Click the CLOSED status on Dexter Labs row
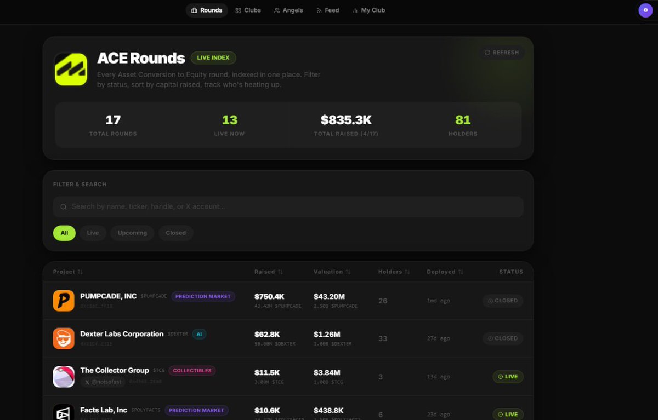This screenshot has height=420, width=658. [503, 338]
